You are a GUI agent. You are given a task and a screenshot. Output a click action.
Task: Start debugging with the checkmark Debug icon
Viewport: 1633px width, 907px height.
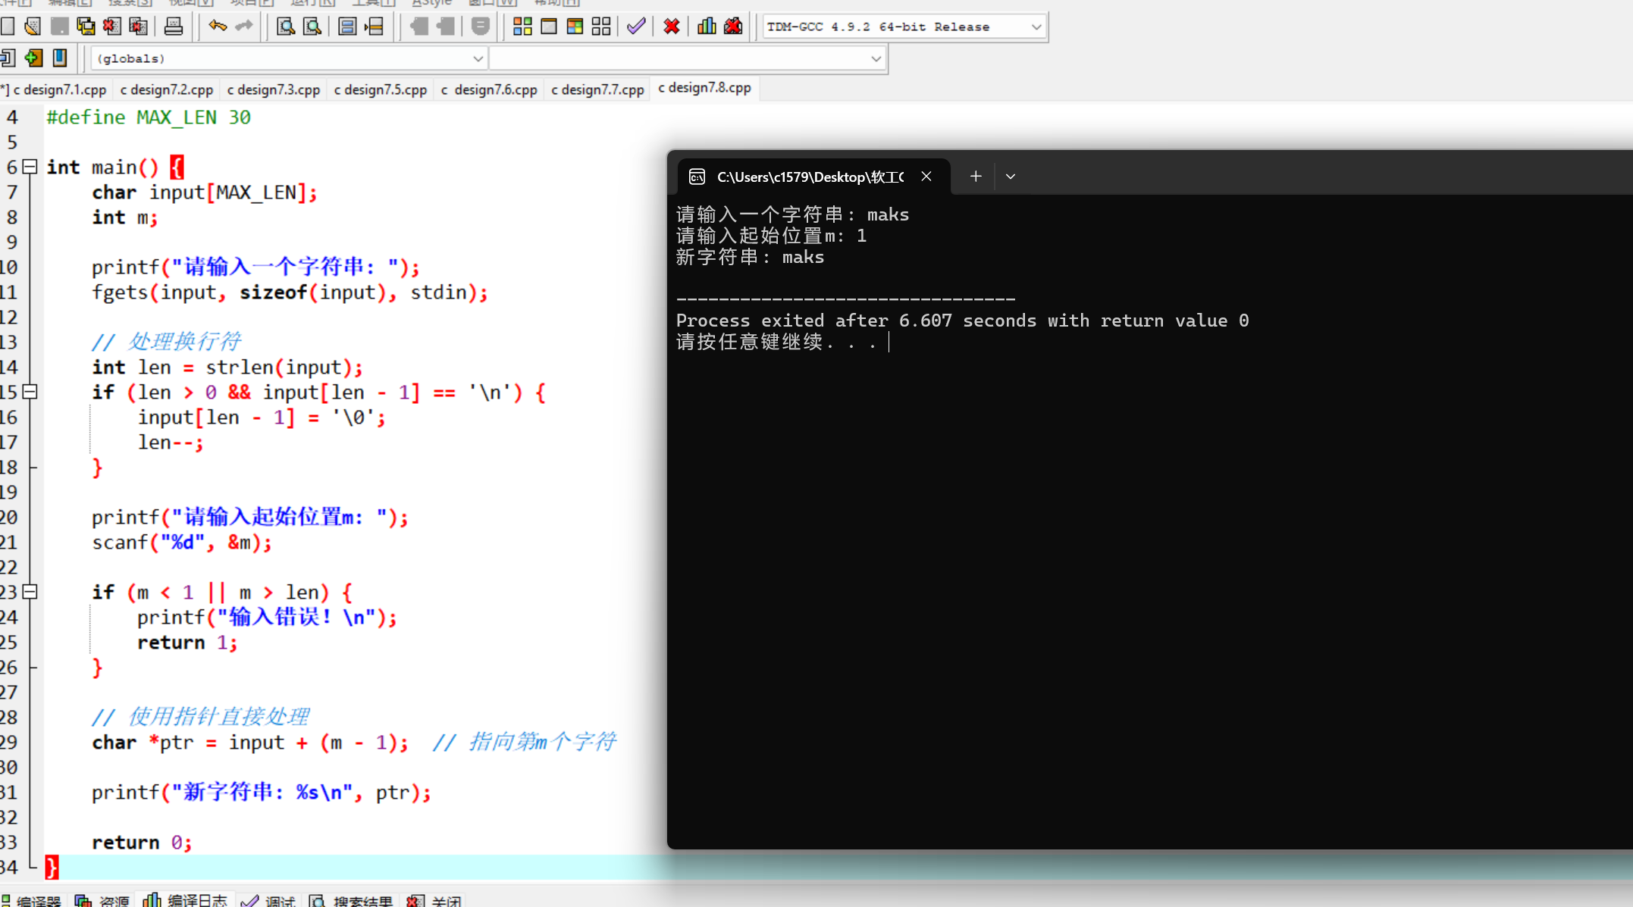(635, 27)
